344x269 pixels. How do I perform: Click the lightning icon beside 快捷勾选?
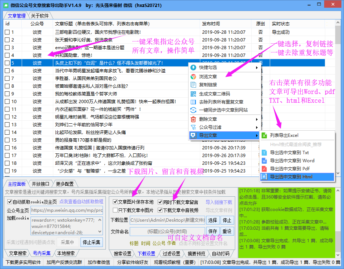[x=193, y=68]
